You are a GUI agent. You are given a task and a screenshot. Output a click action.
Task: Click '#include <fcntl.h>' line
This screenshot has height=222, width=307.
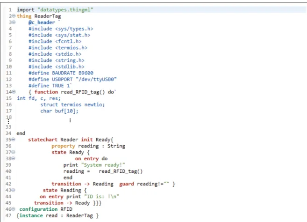[x=55, y=41]
